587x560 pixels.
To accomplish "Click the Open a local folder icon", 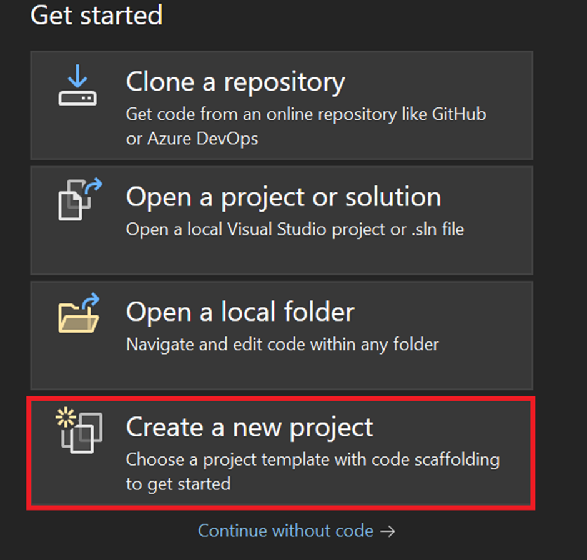I will (79, 313).
